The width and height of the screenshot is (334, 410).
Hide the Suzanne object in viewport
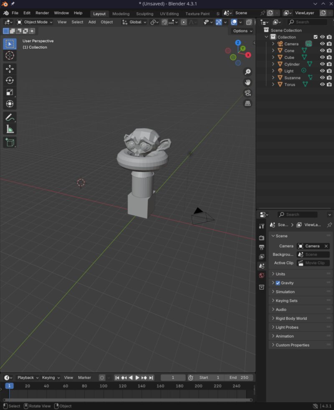click(322, 78)
